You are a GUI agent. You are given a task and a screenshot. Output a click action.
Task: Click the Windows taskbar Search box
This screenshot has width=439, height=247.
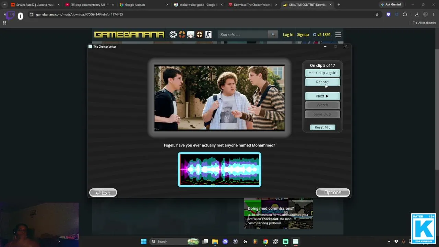click(x=175, y=242)
